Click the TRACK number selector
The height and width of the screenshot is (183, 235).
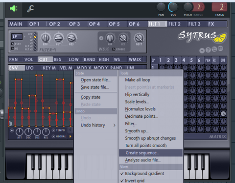(x=219, y=7)
